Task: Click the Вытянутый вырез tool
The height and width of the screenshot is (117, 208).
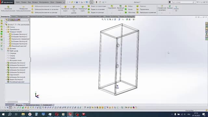Action: [x=65, y=8]
